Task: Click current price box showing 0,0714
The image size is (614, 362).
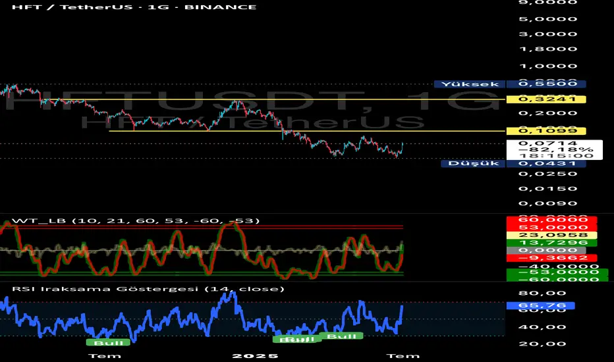Action: click(555, 149)
